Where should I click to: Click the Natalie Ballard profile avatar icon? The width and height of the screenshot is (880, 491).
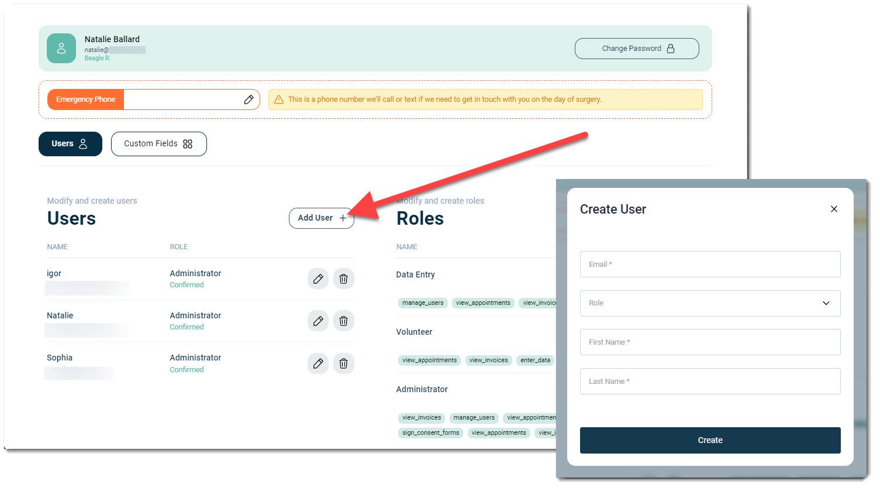61,49
